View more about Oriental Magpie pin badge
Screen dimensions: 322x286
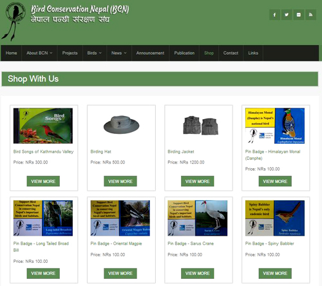tap(120, 274)
